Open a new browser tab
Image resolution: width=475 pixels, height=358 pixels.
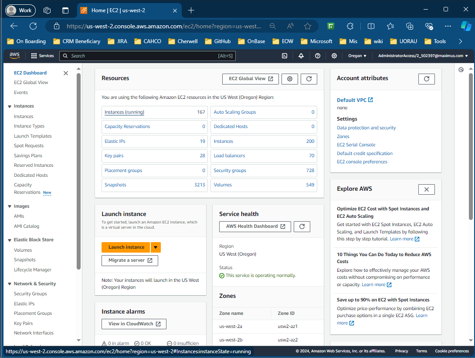pyautogui.click(x=191, y=10)
